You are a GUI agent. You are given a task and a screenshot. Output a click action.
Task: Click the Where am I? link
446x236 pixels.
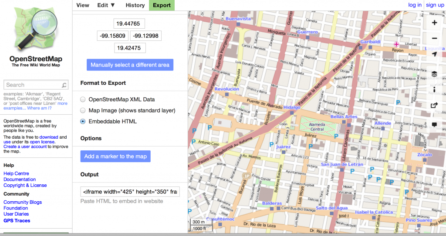point(39,108)
